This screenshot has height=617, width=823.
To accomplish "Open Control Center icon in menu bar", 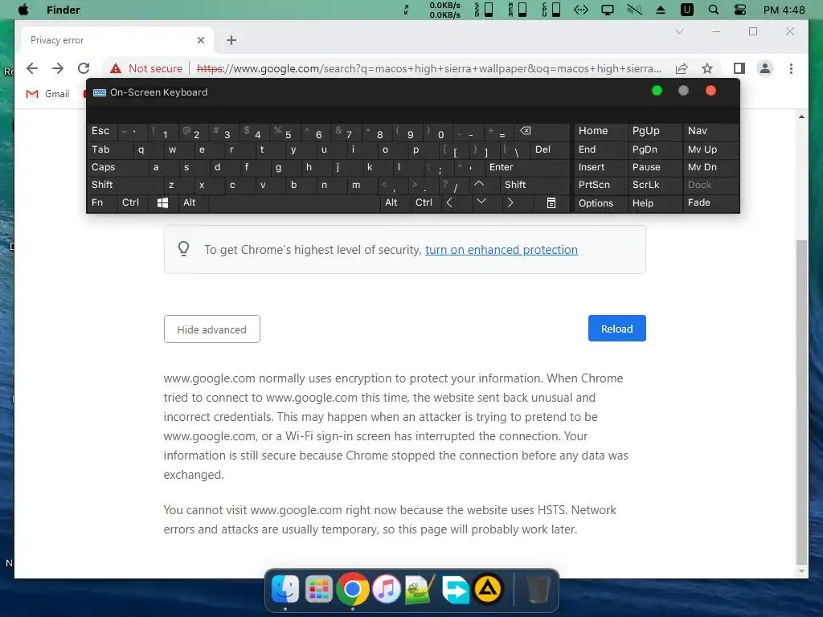I will pyautogui.click(x=740, y=10).
